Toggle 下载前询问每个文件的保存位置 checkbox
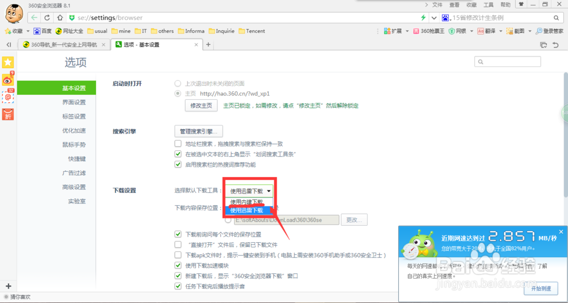The height and width of the screenshot is (303, 568). pyautogui.click(x=178, y=234)
